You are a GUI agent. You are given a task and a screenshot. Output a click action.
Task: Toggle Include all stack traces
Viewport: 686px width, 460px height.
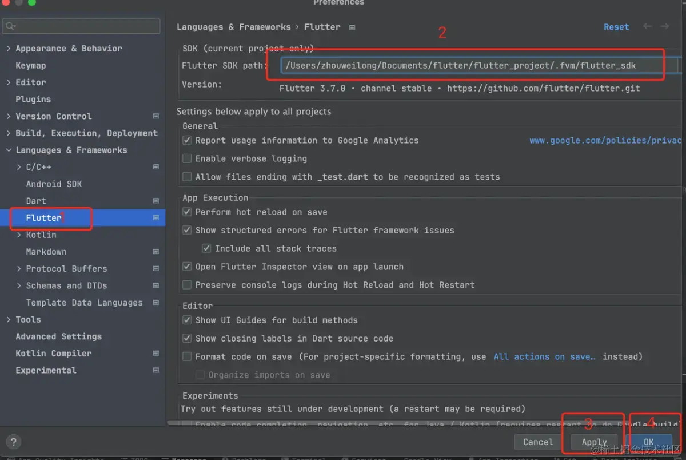click(206, 248)
